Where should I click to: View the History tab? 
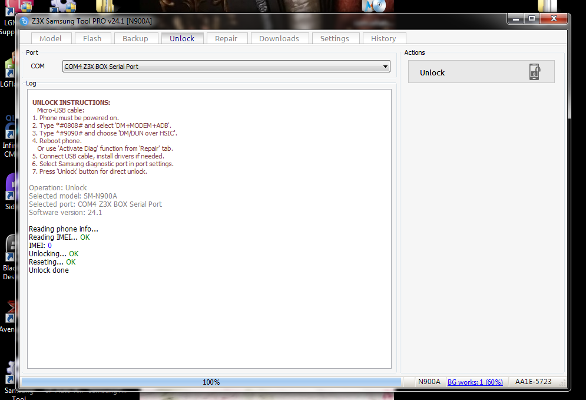(383, 38)
